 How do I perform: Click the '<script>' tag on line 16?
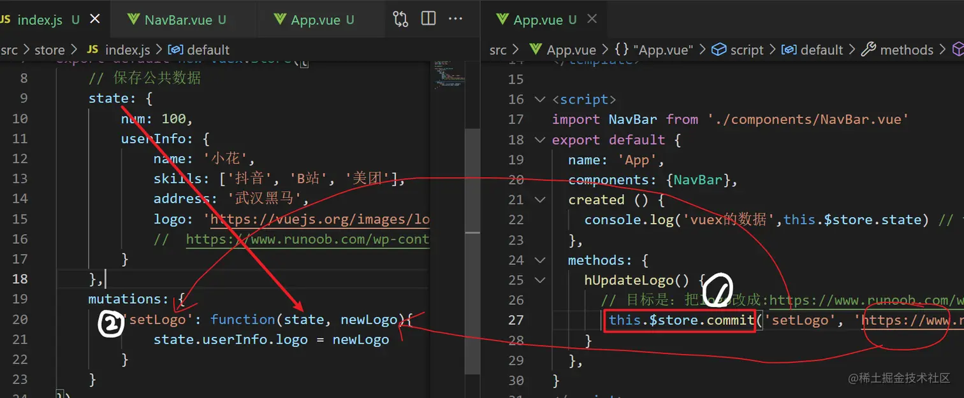point(584,99)
